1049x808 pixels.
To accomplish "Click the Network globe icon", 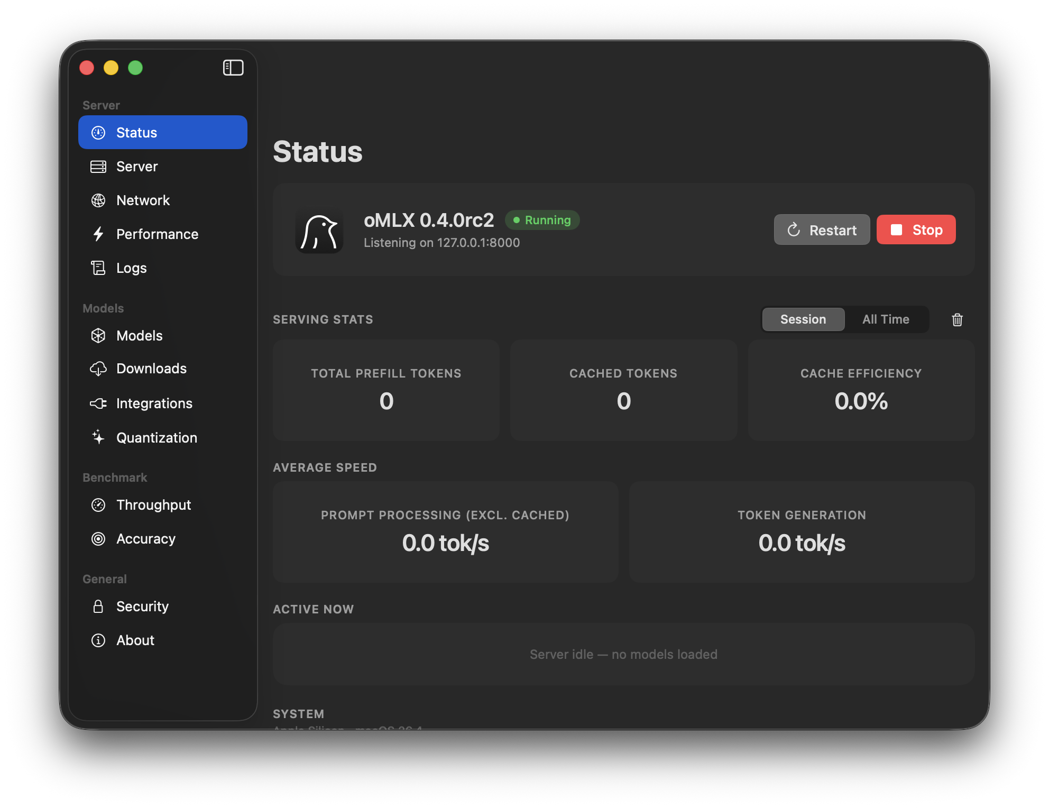I will pos(98,200).
